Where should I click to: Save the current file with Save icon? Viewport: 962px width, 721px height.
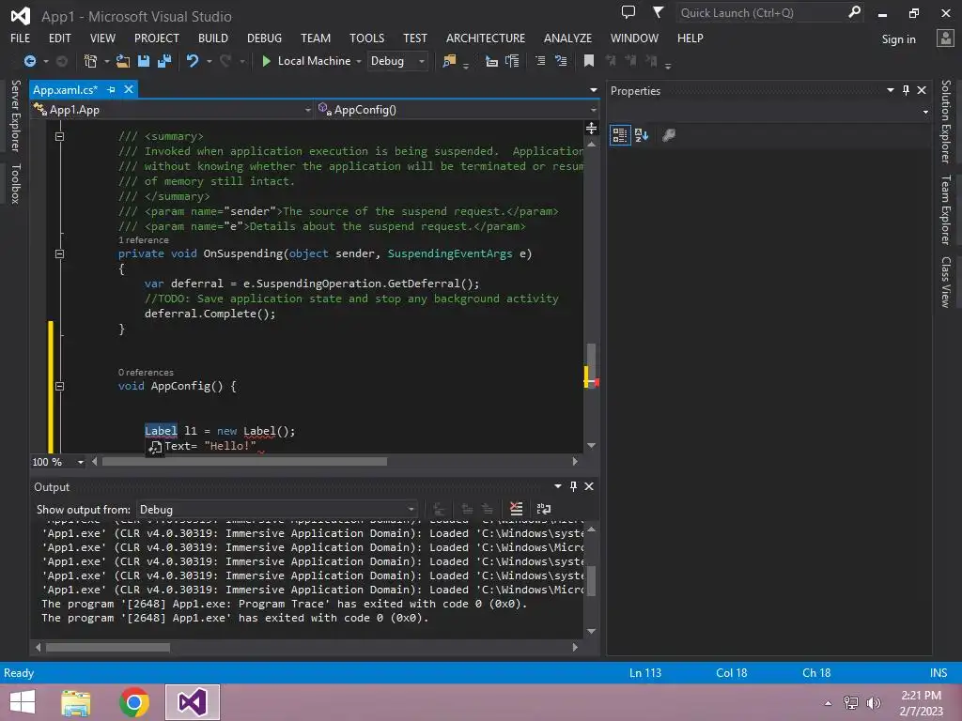pos(144,61)
